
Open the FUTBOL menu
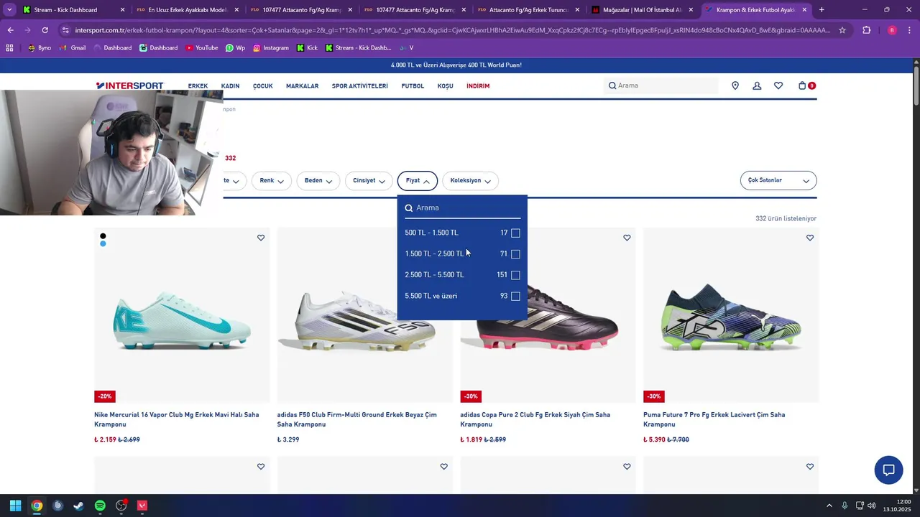coord(413,86)
